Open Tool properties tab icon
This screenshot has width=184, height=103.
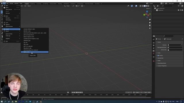(154, 39)
